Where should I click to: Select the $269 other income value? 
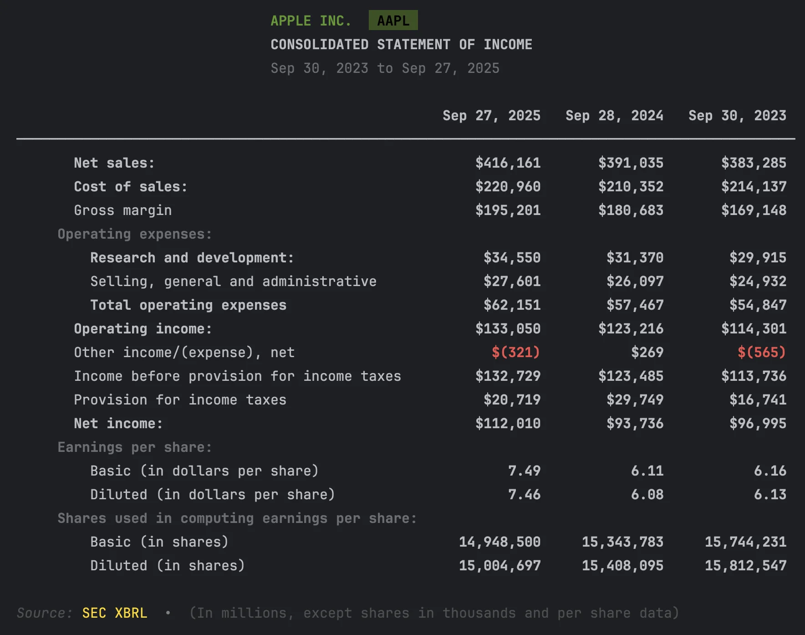pos(647,353)
